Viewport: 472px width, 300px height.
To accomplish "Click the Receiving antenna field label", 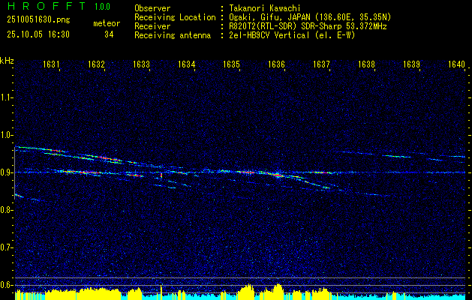I will pos(173,35).
